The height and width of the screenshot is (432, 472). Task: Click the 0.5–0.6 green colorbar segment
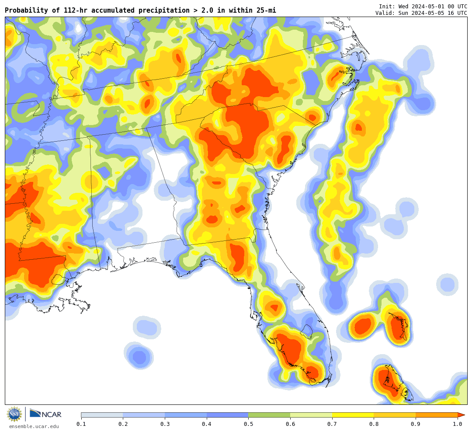(x=269, y=415)
